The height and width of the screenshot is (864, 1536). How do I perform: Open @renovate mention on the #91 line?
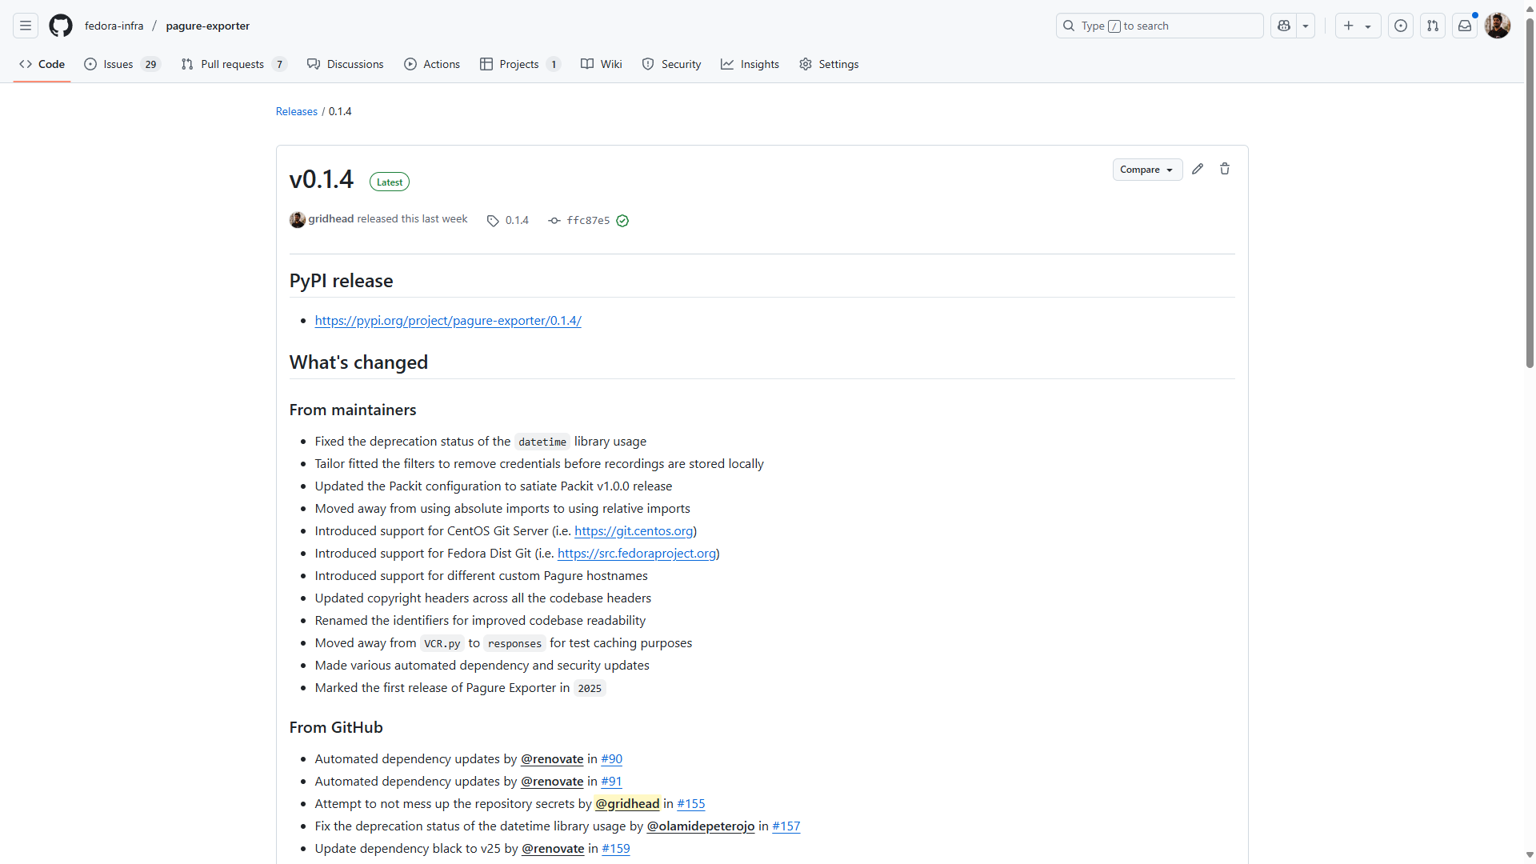coord(552,781)
